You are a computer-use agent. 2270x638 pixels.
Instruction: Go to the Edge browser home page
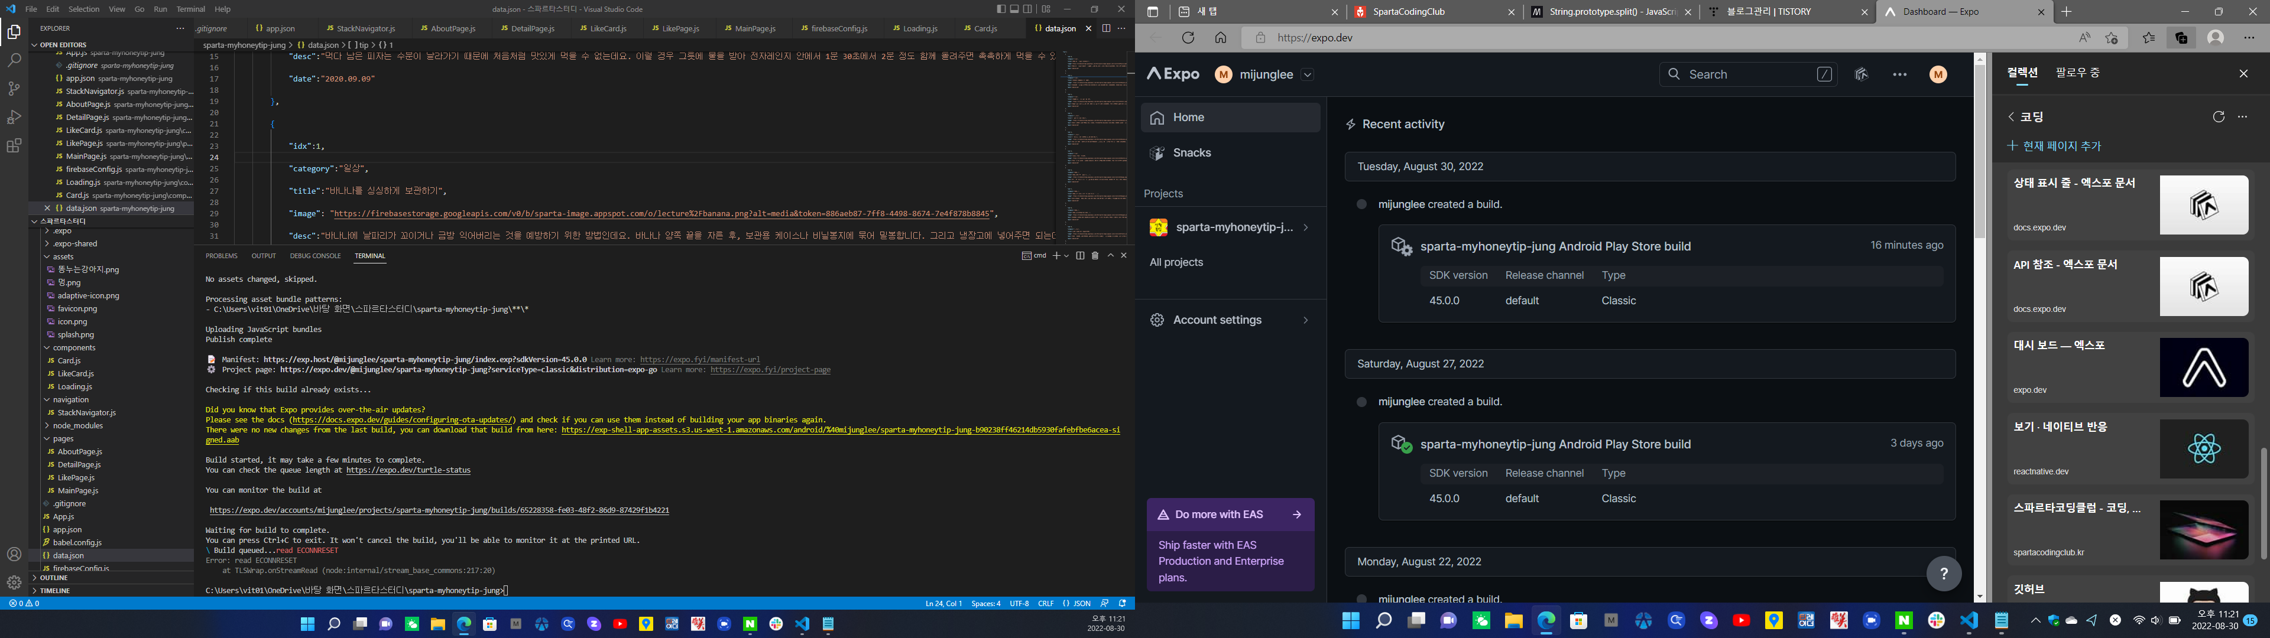click(1221, 38)
